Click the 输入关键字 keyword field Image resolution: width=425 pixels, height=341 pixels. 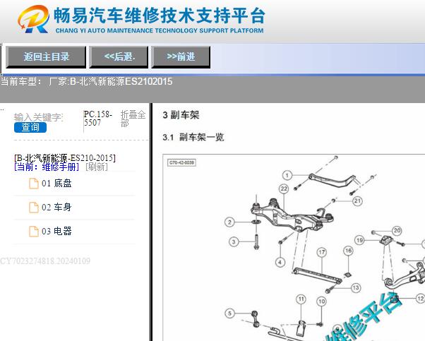(x=38, y=117)
